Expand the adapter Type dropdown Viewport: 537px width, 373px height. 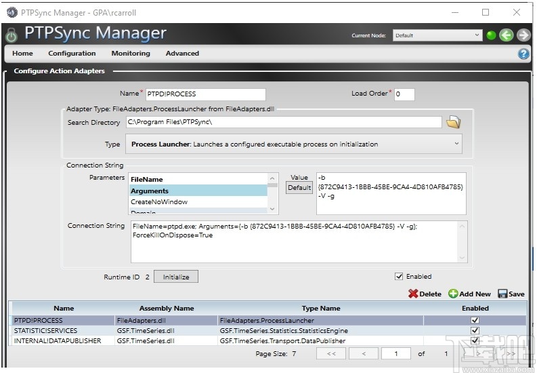pos(294,144)
